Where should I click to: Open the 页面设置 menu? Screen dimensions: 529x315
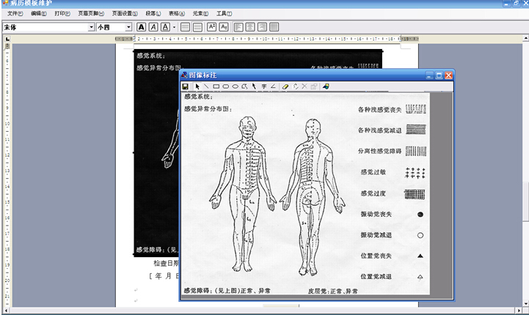tap(125, 13)
